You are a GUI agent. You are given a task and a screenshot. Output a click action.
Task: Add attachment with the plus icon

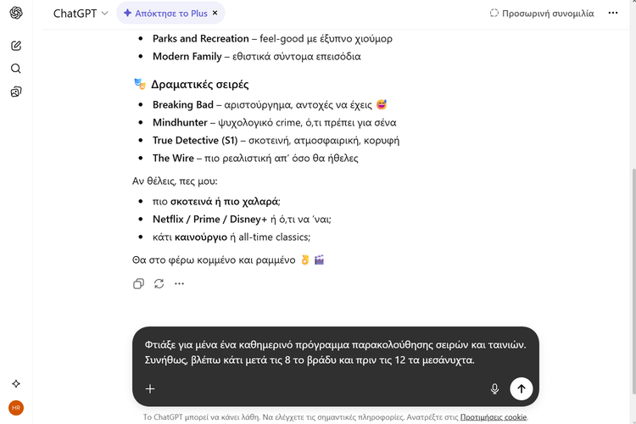point(150,388)
